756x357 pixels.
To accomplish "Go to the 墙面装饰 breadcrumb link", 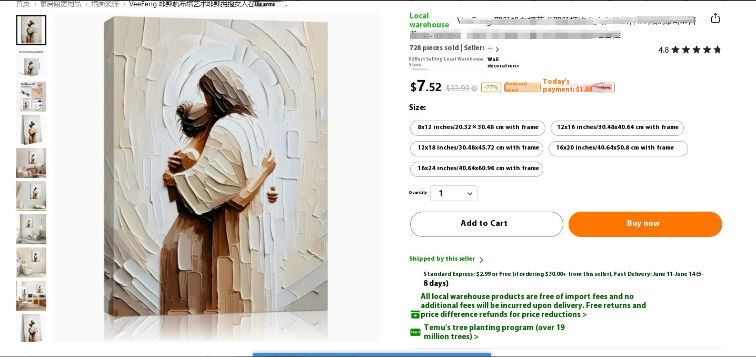I will point(105,4).
